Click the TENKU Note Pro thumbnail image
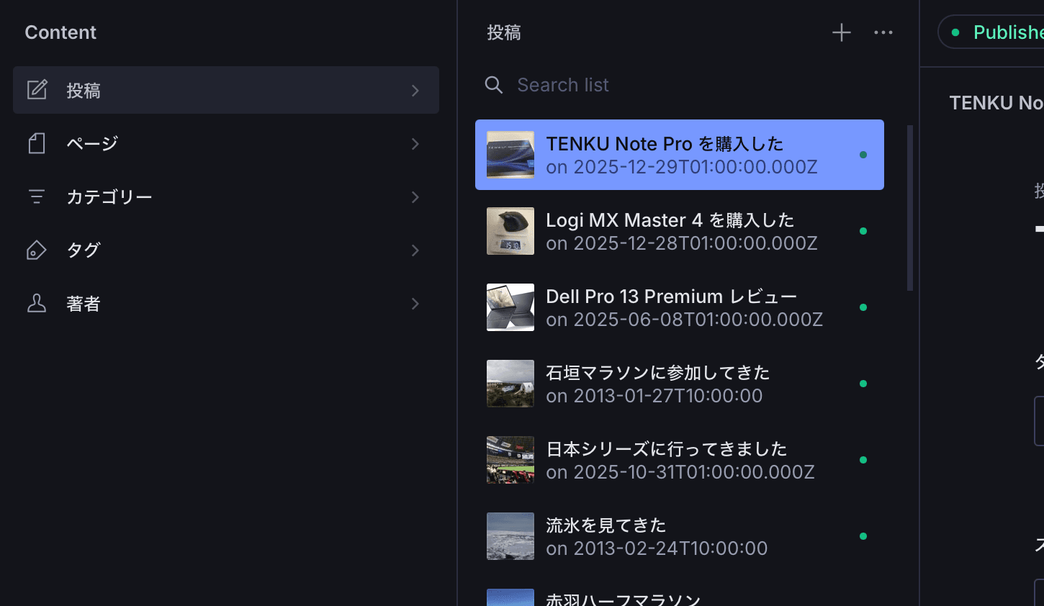The width and height of the screenshot is (1044, 606). (x=510, y=154)
